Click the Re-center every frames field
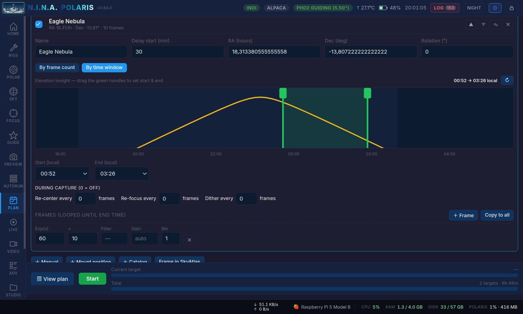This screenshot has width=523, height=314. click(x=85, y=198)
